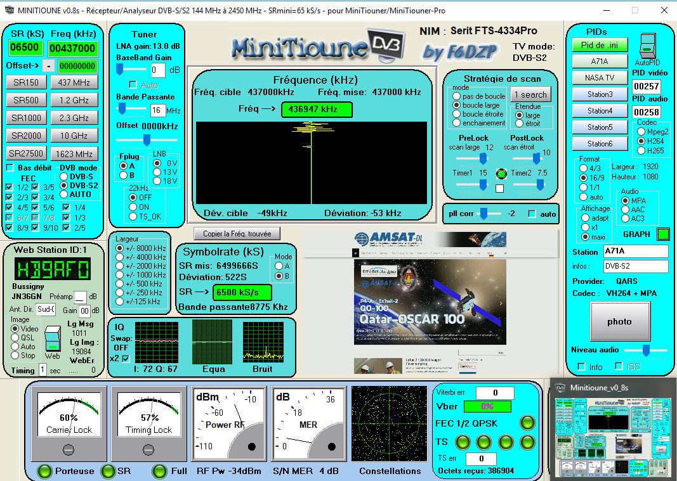The width and height of the screenshot is (677, 481).
Task: Click the MER dB gauge
Action: click(309, 424)
